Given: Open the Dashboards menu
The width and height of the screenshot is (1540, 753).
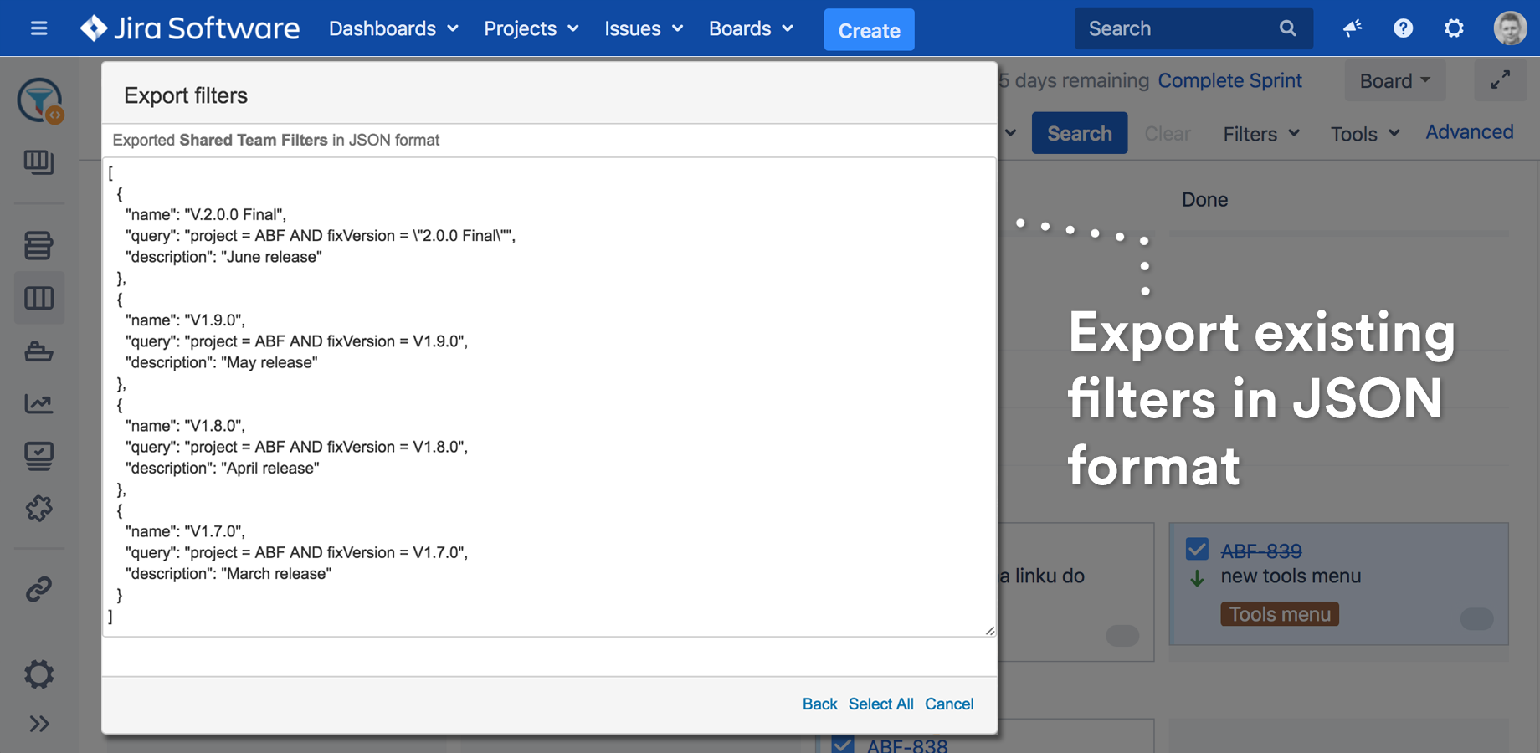Looking at the screenshot, I should tap(393, 28).
